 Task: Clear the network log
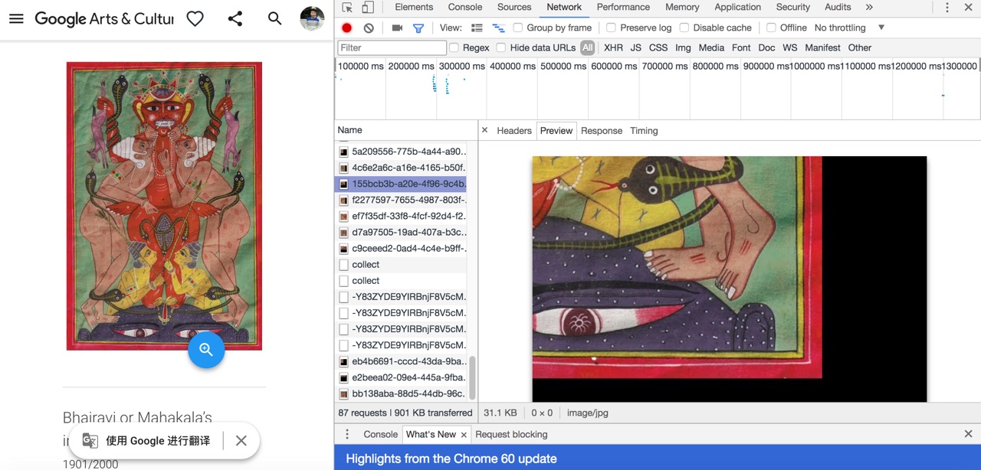click(369, 28)
